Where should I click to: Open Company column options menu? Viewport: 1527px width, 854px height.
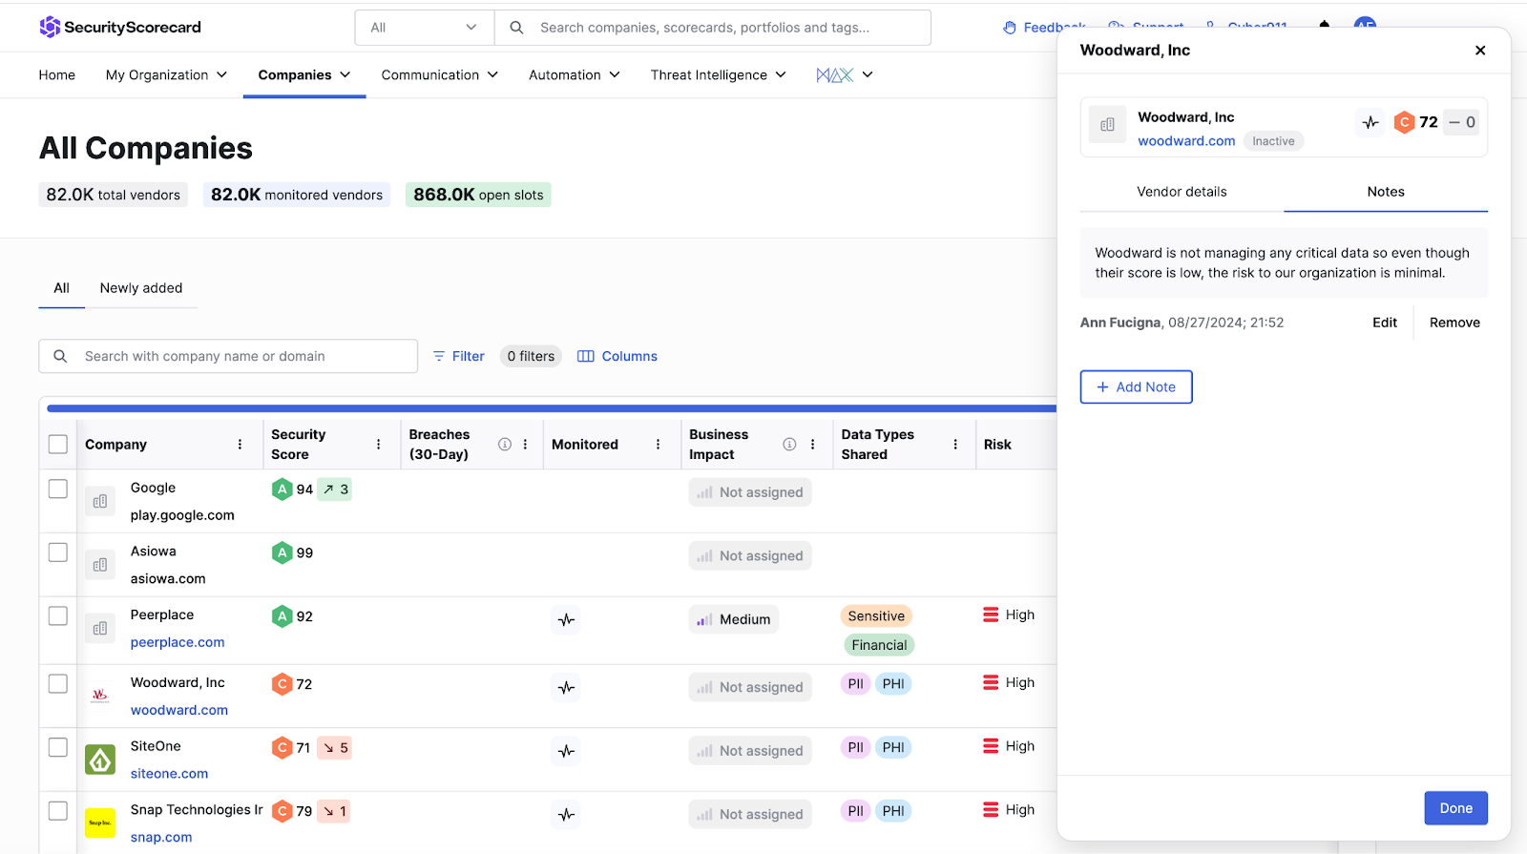pyautogui.click(x=240, y=445)
